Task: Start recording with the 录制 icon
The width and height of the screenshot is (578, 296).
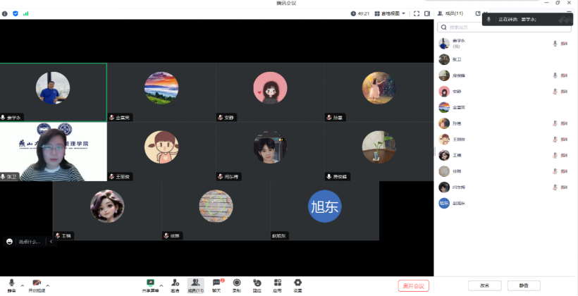Action: tap(237, 282)
